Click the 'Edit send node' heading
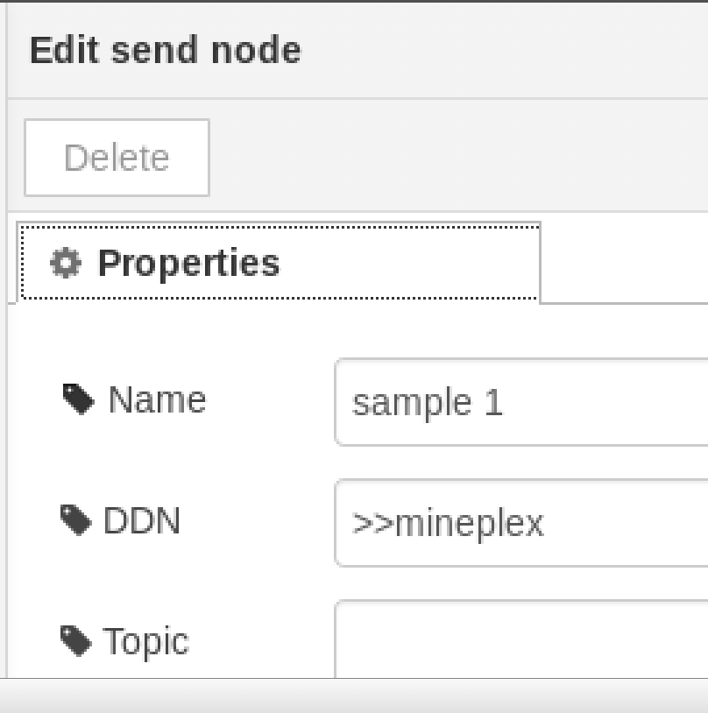 166,50
